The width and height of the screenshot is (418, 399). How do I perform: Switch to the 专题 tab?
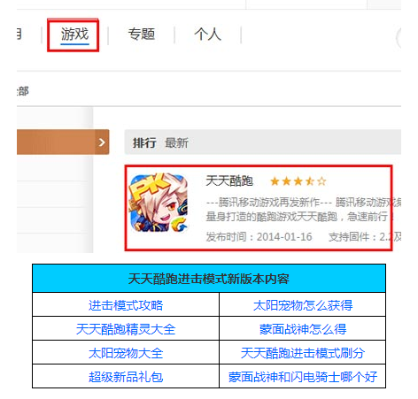click(x=142, y=35)
